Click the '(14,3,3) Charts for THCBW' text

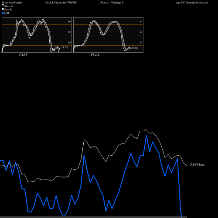coord(61,3)
